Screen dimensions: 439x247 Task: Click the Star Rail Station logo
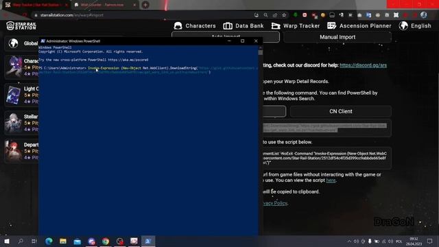click(21, 26)
